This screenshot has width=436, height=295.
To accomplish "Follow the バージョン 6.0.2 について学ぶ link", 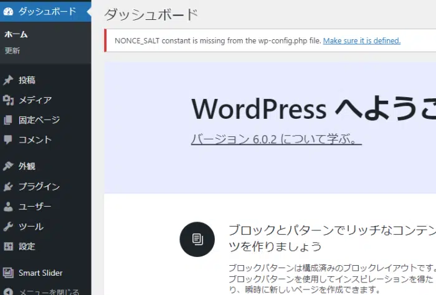I will 276,139.
